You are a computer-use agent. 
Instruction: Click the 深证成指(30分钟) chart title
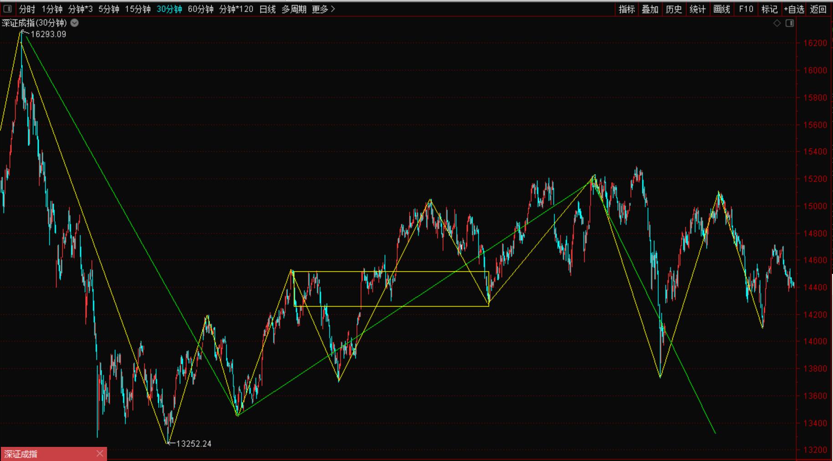tap(35, 23)
